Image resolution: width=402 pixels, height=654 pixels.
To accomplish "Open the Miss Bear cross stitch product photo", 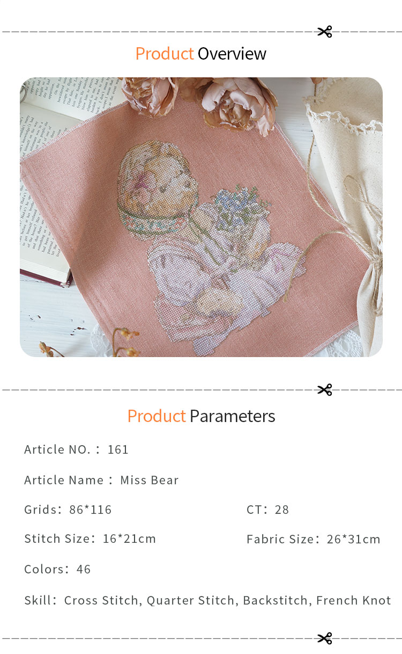I will (201, 217).
